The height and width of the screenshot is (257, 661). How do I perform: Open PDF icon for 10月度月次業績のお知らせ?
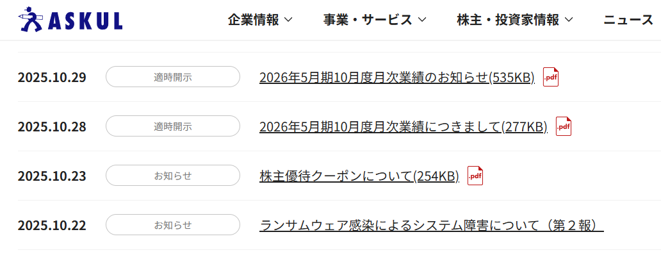pos(551,77)
